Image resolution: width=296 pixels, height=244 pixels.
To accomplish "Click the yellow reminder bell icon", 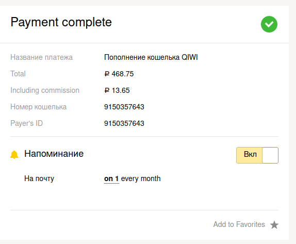I will [x=14, y=155].
